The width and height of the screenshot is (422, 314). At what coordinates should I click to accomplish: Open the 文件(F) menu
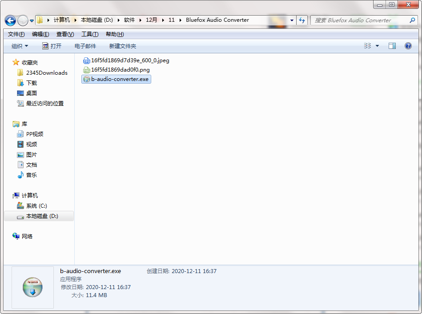click(x=16, y=34)
